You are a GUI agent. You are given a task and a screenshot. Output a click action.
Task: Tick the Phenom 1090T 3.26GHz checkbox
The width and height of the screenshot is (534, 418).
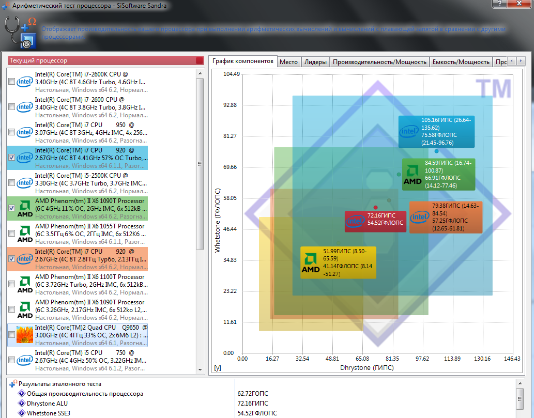(11, 309)
